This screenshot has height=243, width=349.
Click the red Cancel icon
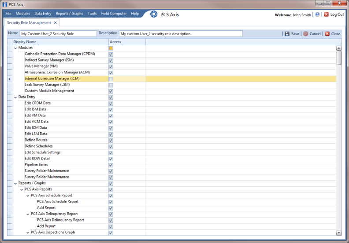pyautogui.click(x=306, y=34)
